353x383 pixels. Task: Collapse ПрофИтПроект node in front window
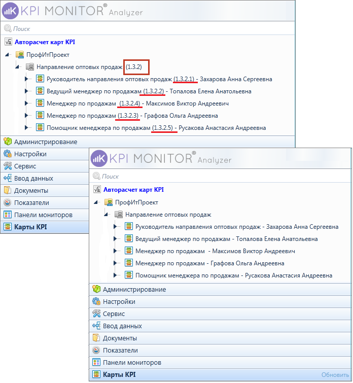pos(96,202)
